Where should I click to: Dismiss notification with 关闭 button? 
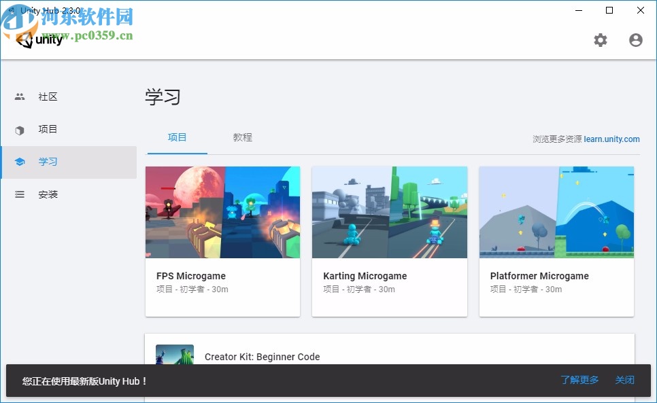click(624, 380)
